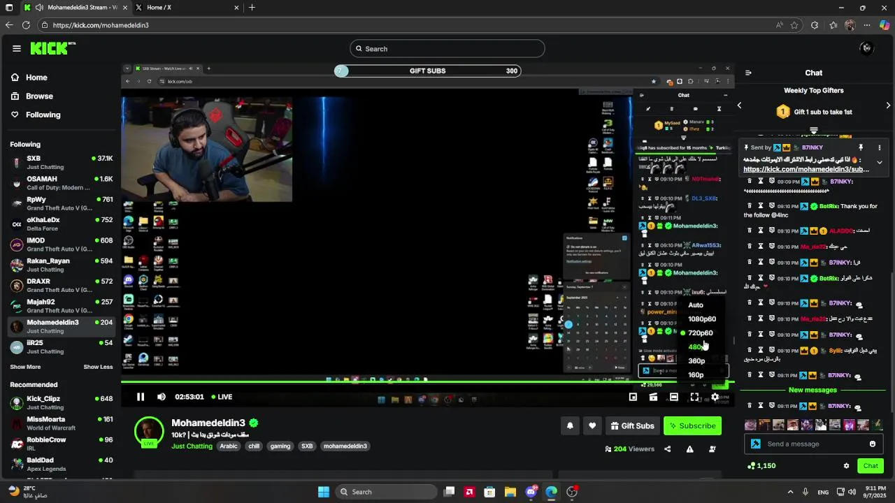Delete BotRix's 'Thank you for the follow' message
895x503 pixels.
(750, 206)
